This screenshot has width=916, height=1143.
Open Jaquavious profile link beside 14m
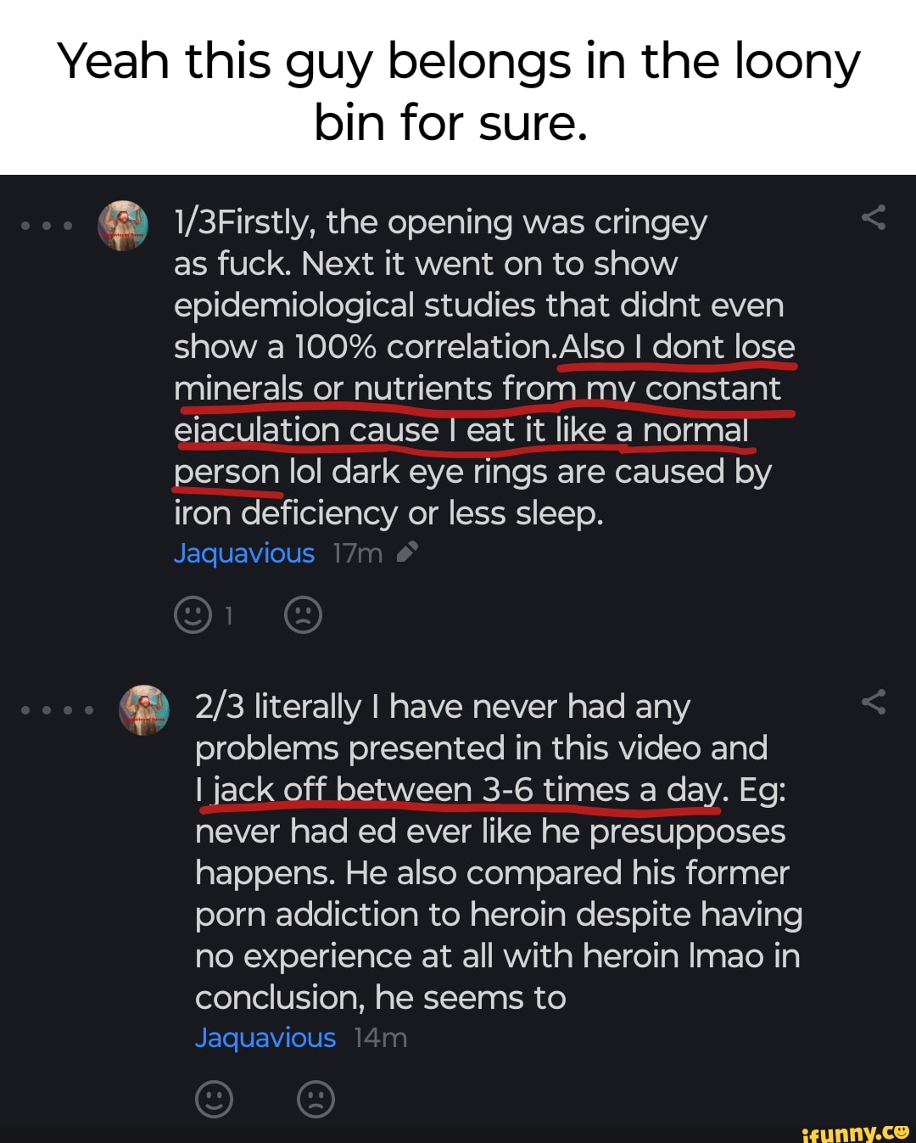[x=265, y=1038]
